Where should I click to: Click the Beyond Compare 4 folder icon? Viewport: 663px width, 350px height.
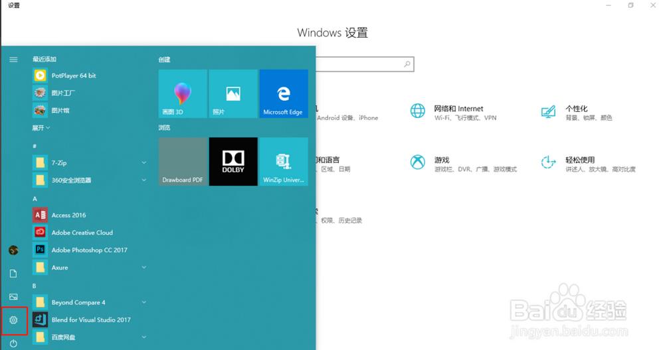(40, 302)
